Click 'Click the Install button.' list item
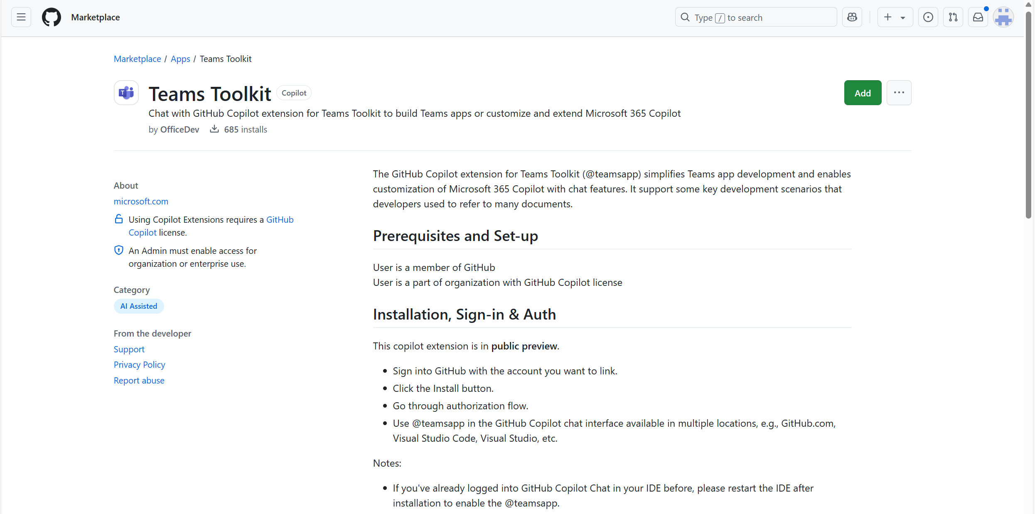 [x=443, y=388]
